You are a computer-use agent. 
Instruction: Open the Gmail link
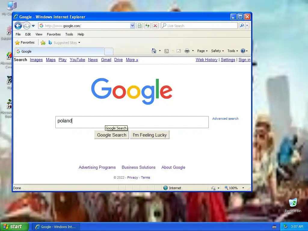click(x=106, y=60)
